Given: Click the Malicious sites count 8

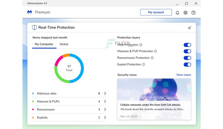Looking at the screenshot, I should (99, 94).
